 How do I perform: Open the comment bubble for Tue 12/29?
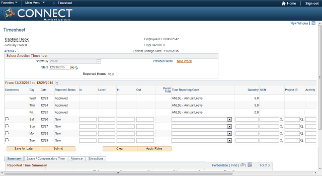pyautogui.click(x=7, y=140)
